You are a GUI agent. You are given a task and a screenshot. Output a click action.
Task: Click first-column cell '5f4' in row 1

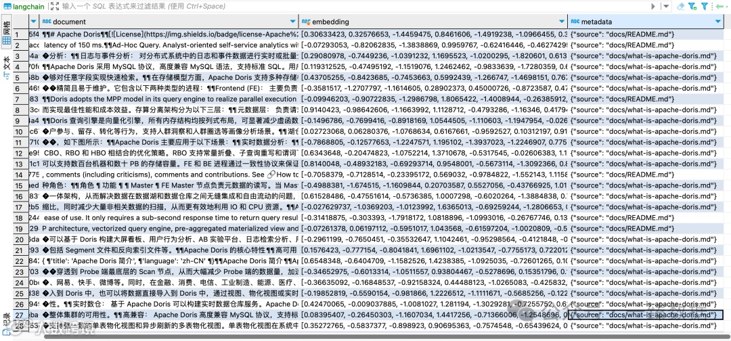34,35
